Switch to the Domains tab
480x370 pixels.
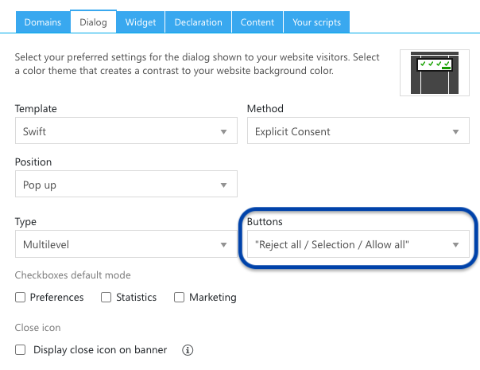[x=43, y=22]
